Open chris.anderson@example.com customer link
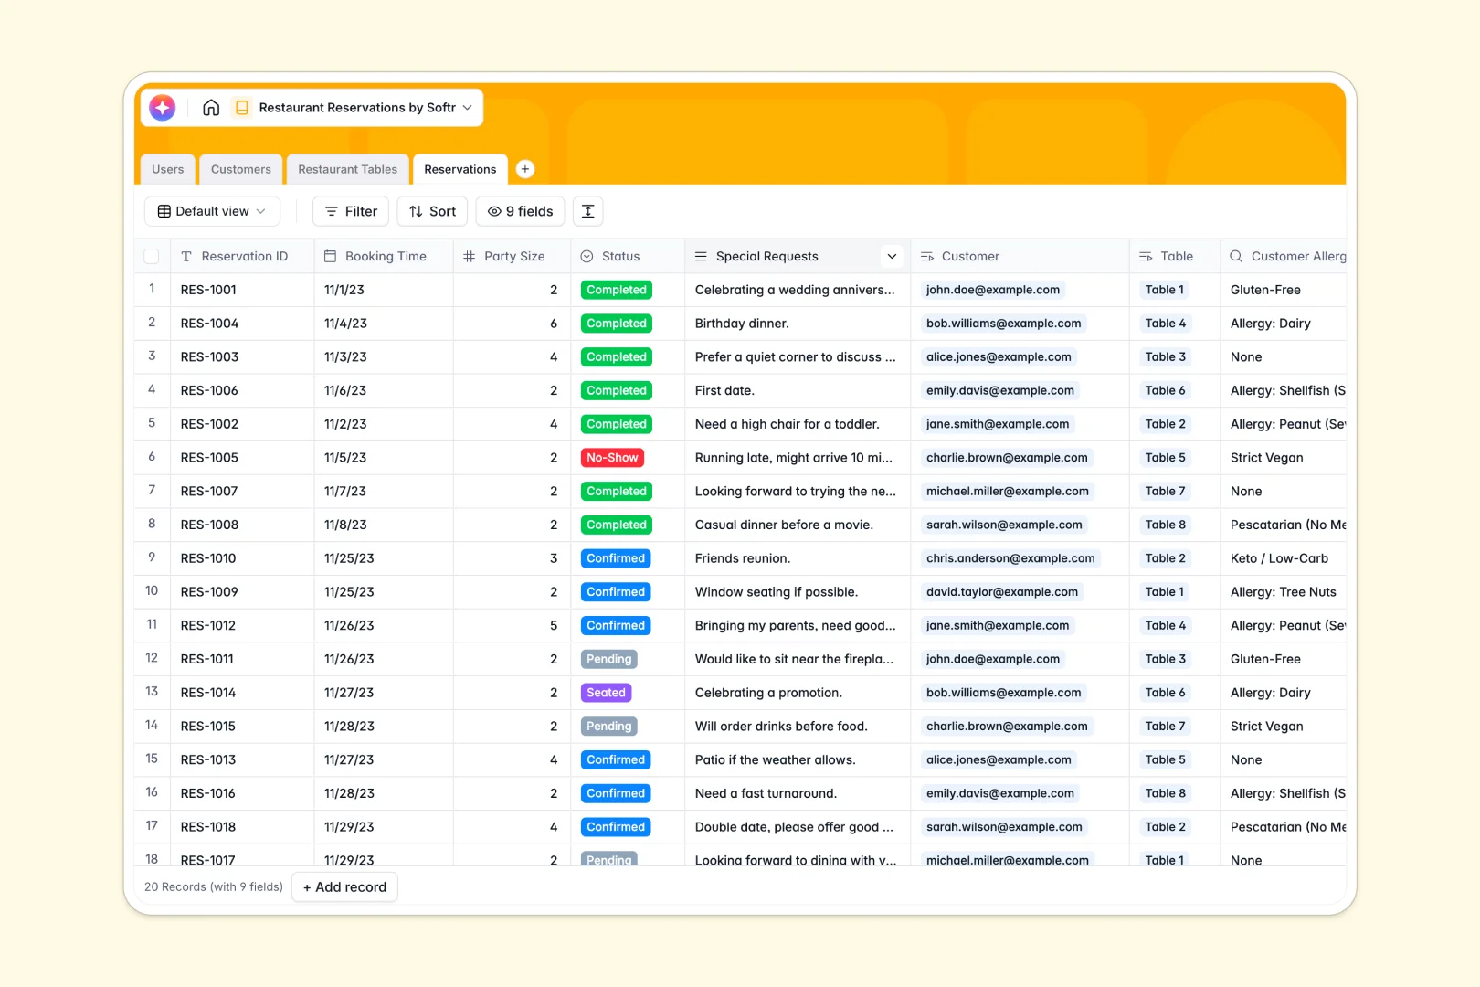 (1010, 558)
